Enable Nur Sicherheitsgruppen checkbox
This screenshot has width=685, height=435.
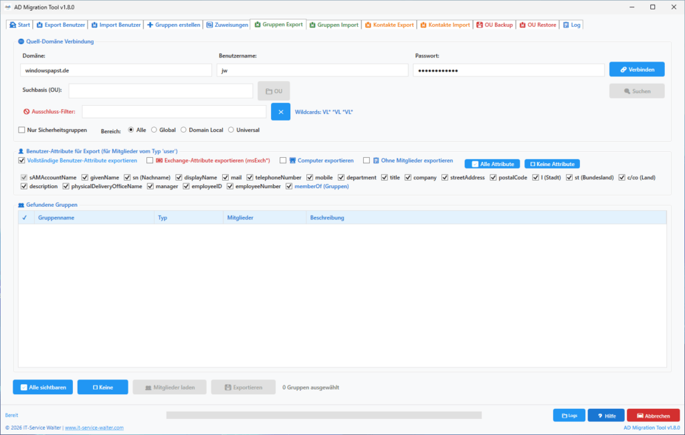(x=21, y=130)
